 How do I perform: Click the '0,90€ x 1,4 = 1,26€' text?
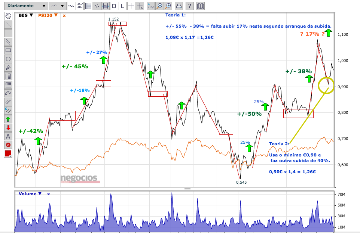click(292, 172)
